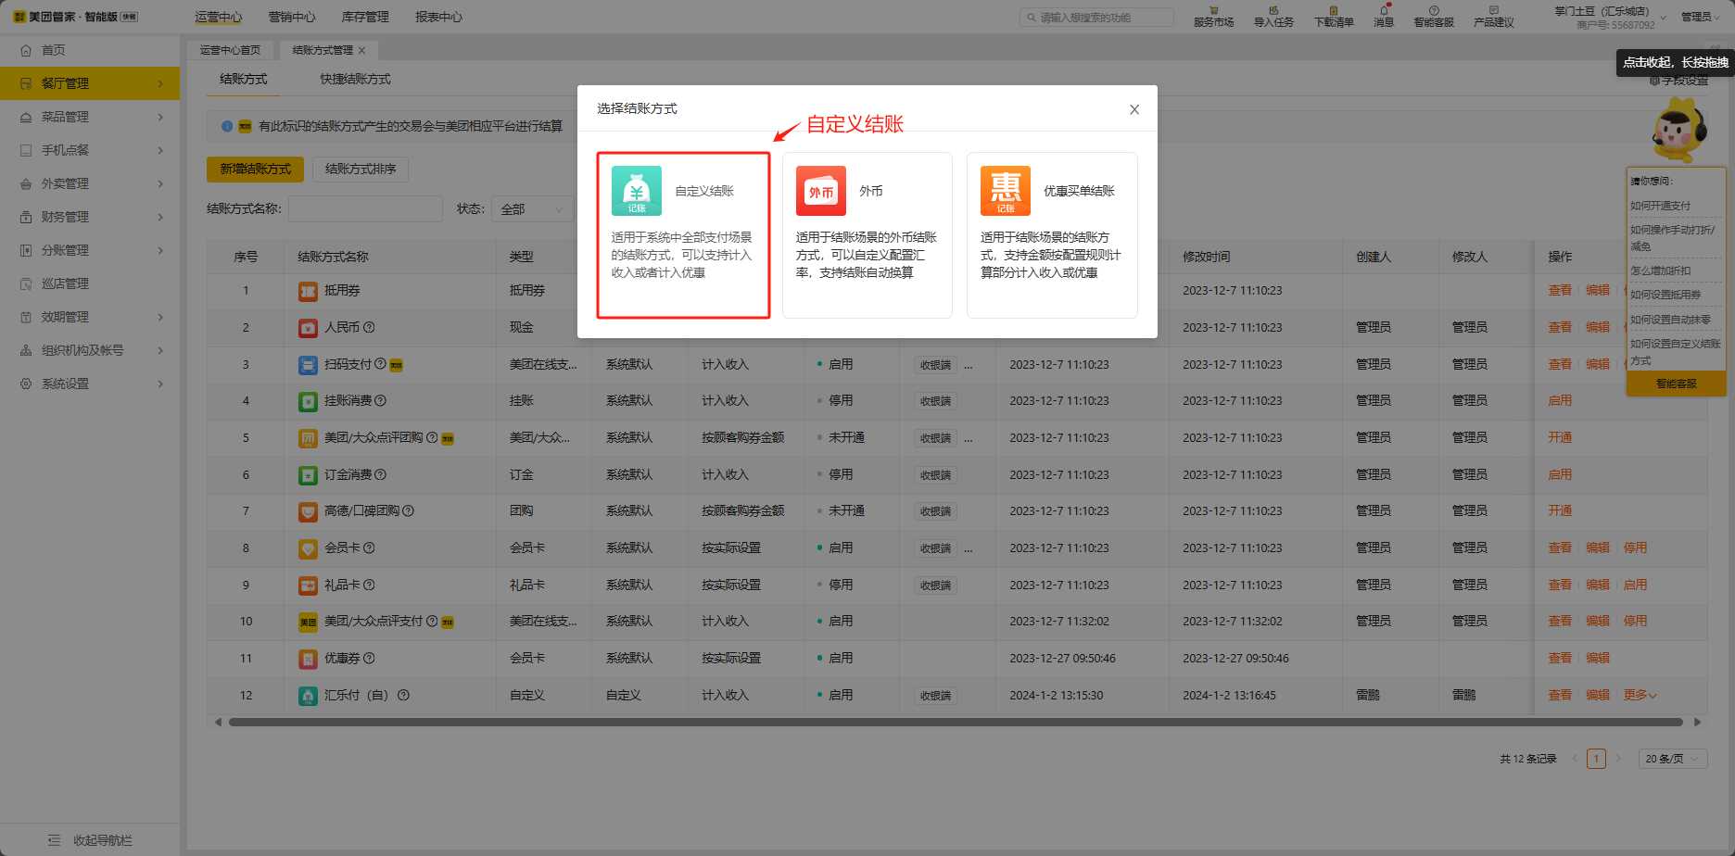Click 结账方式排序 button
The width and height of the screenshot is (1735, 856).
[x=361, y=169]
